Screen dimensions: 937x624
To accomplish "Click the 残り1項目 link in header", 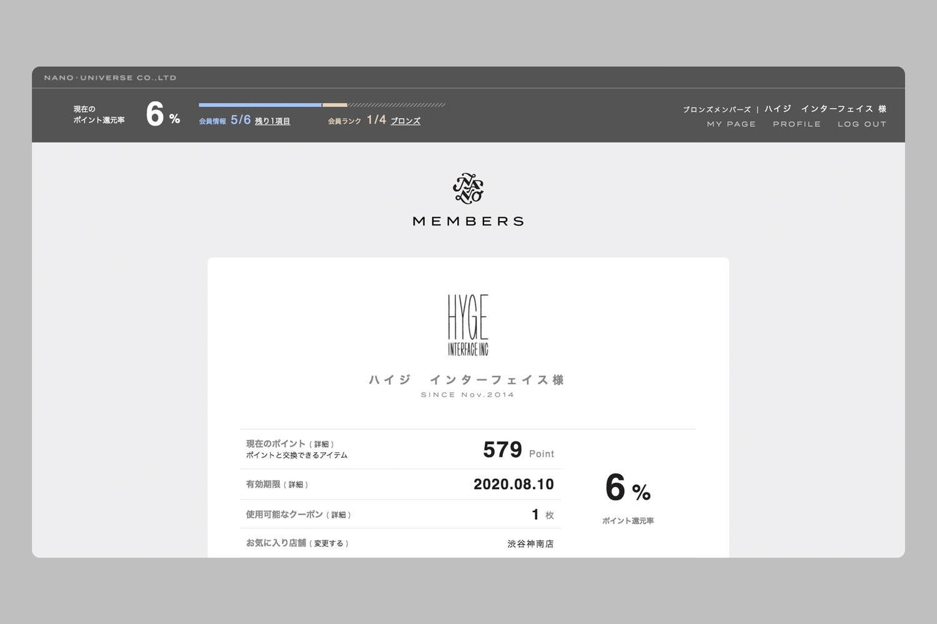I will pos(272,121).
